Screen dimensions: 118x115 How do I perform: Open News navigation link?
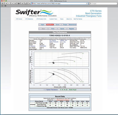[62, 19]
